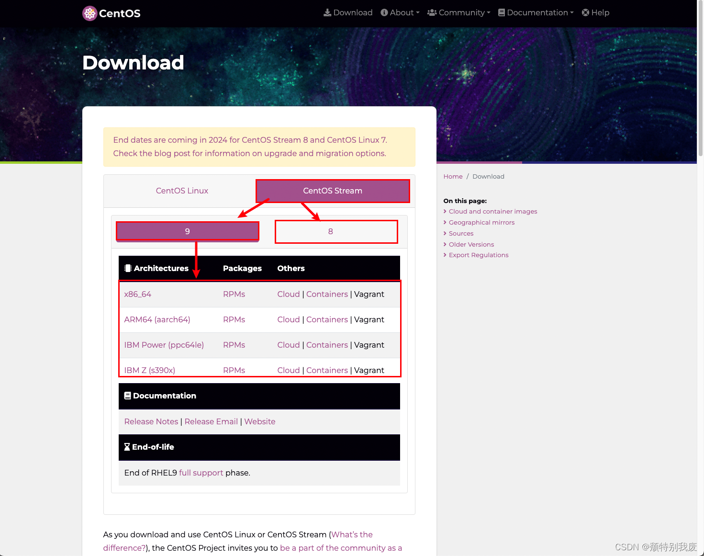This screenshot has height=556, width=704.
Task: Click the Home breadcrumb link
Action: (453, 176)
